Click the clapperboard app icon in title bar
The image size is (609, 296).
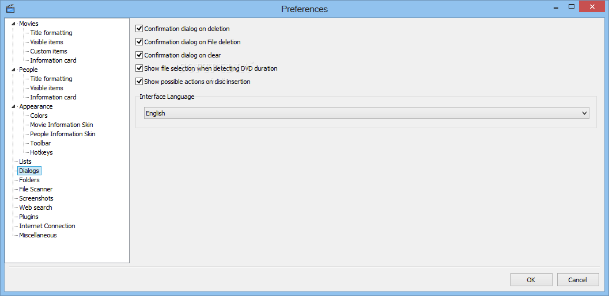[x=10, y=7]
